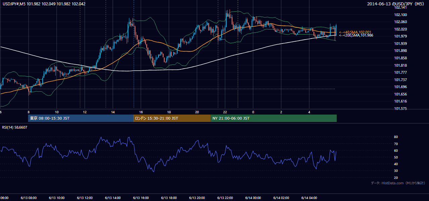Click price axis label 102.060
The height and width of the screenshot is (201, 429).
tap(400, 22)
